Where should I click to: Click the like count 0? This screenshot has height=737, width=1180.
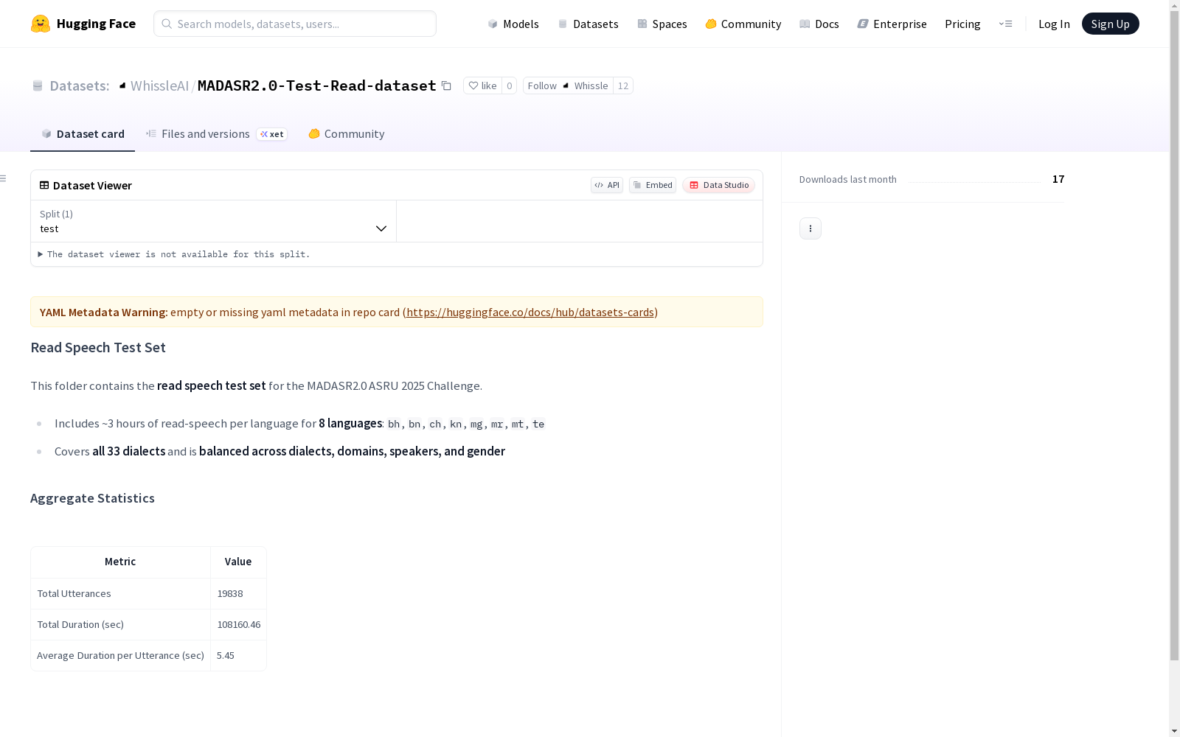point(509,85)
